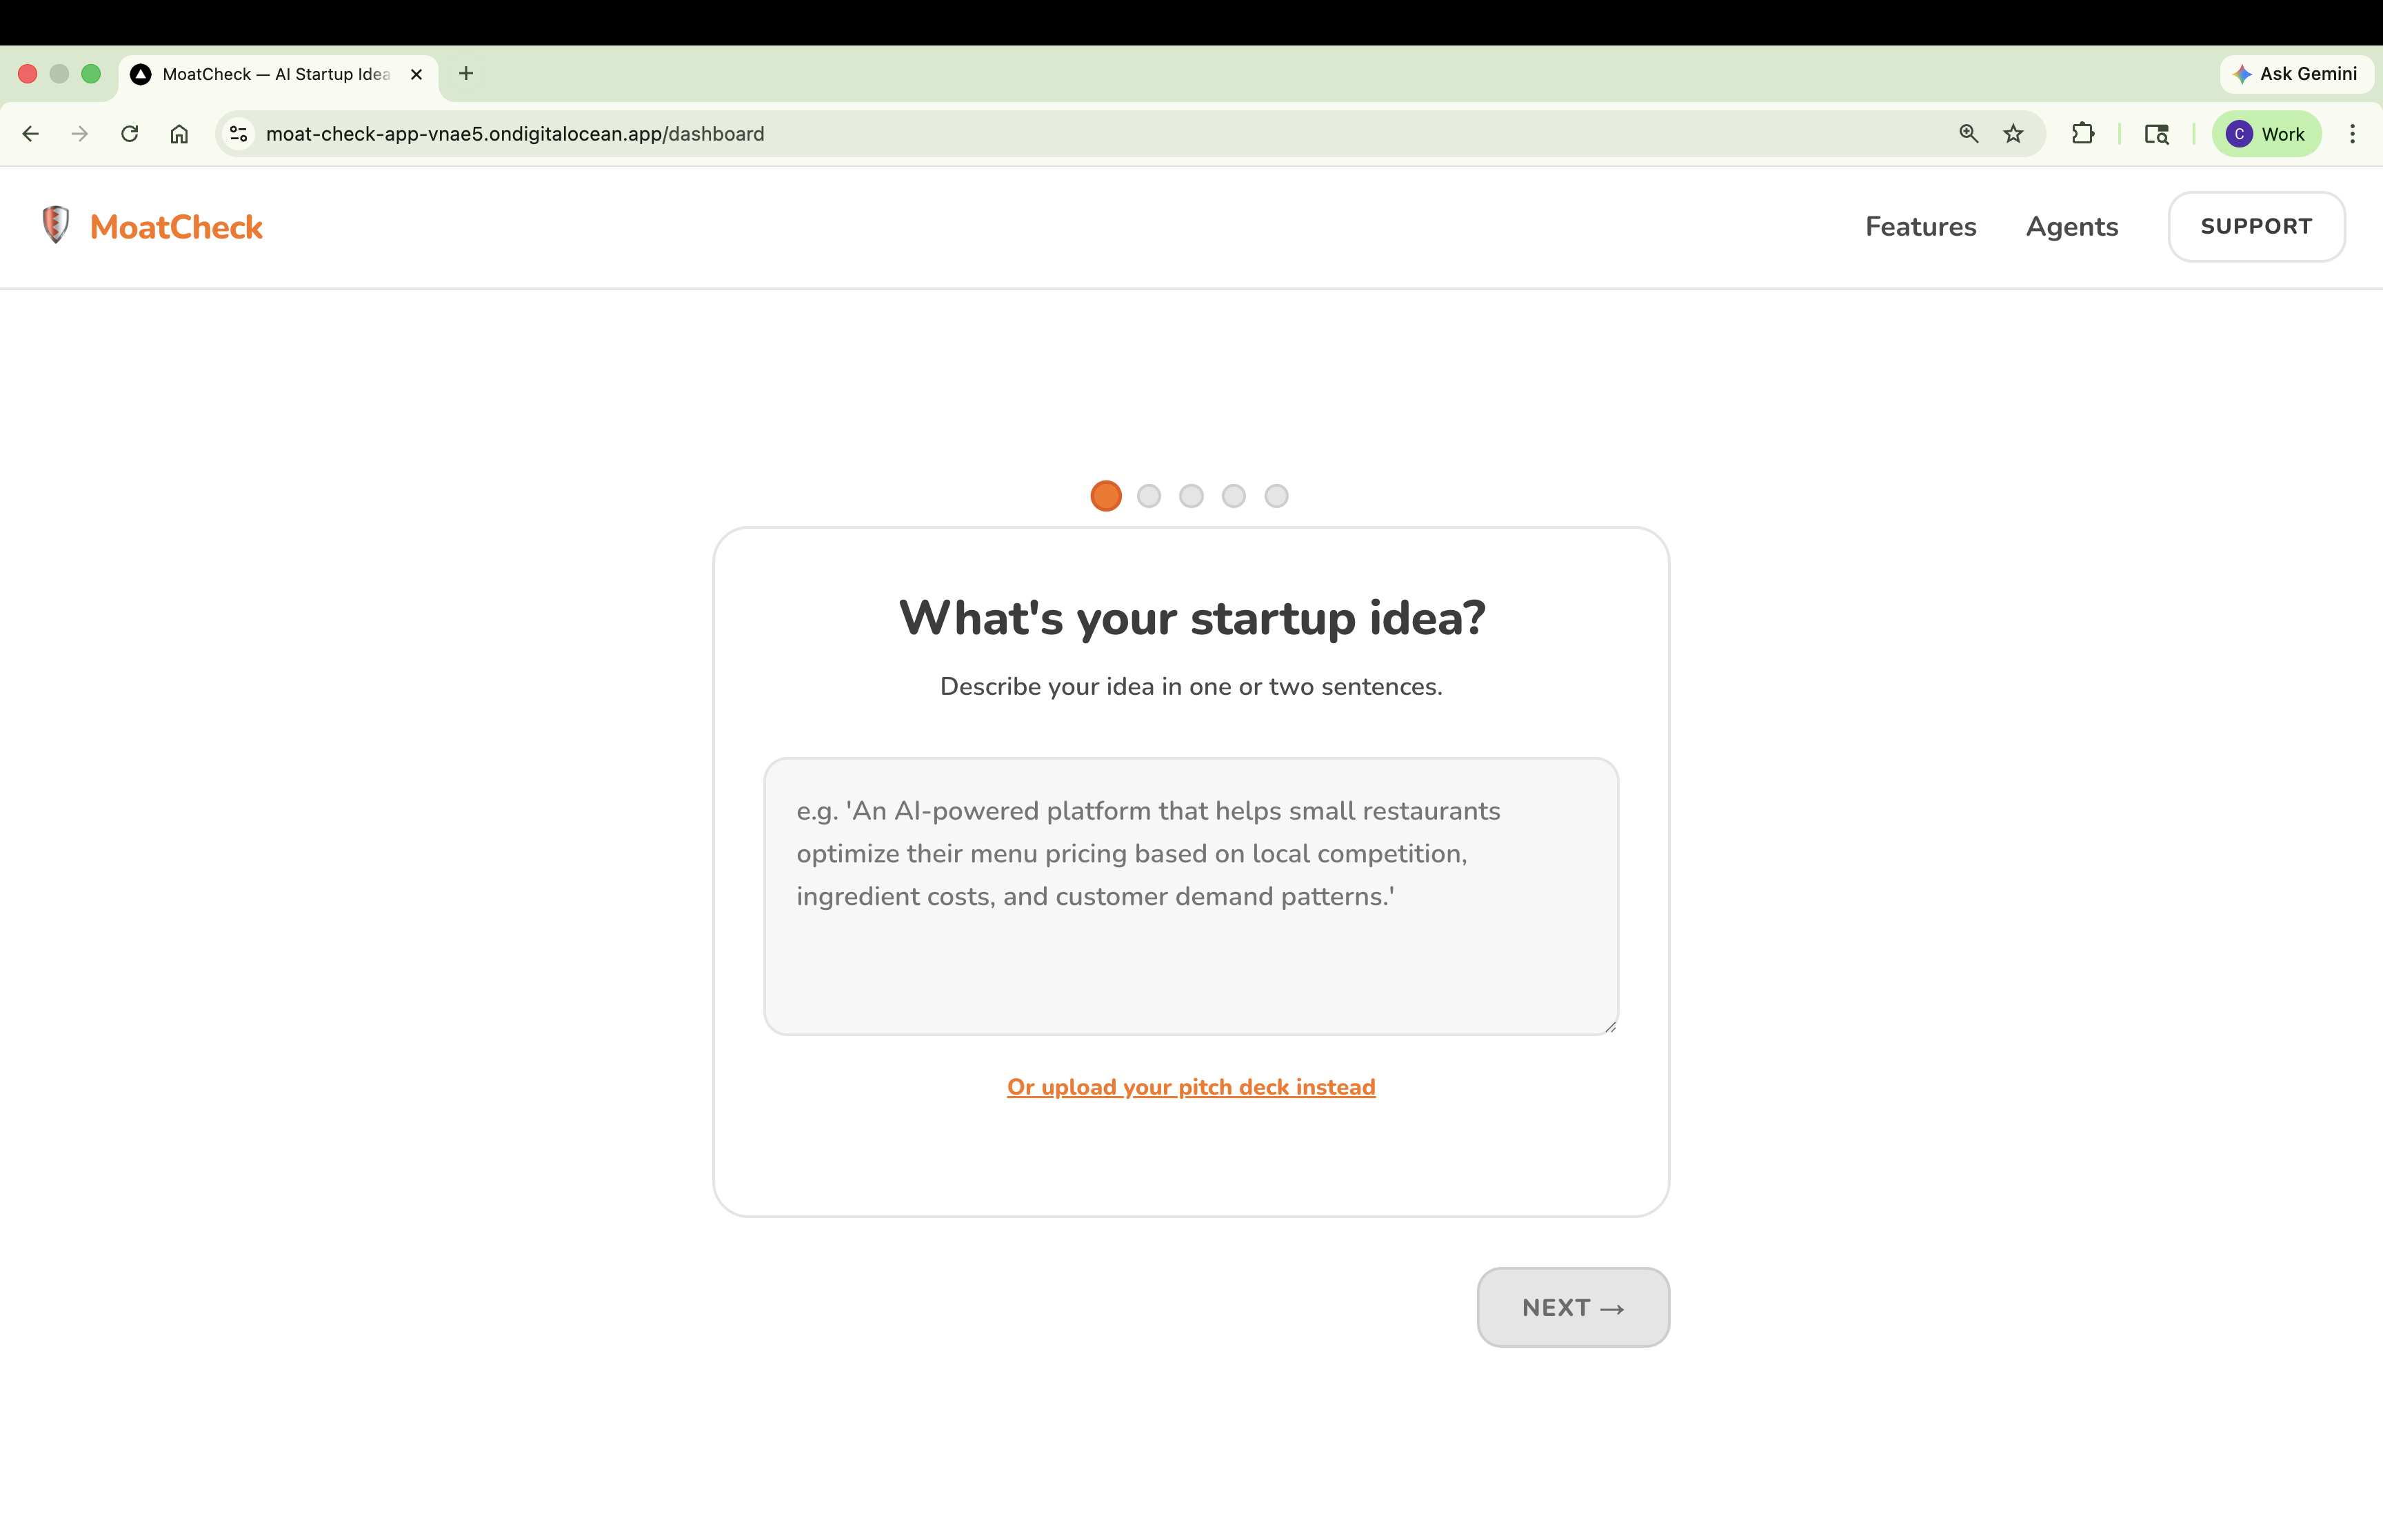This screenshot has width=2383, height=1540.
Task: Click the NEXT arrow button
Action: click(x=1572, y=1307)
